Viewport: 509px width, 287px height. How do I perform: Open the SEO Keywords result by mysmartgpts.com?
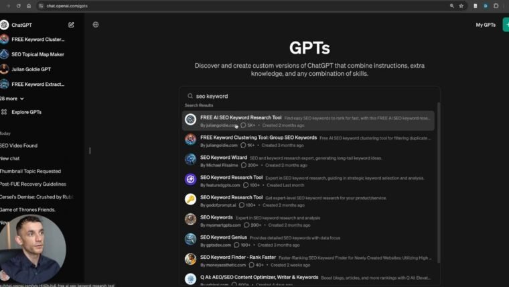point(308,221)
